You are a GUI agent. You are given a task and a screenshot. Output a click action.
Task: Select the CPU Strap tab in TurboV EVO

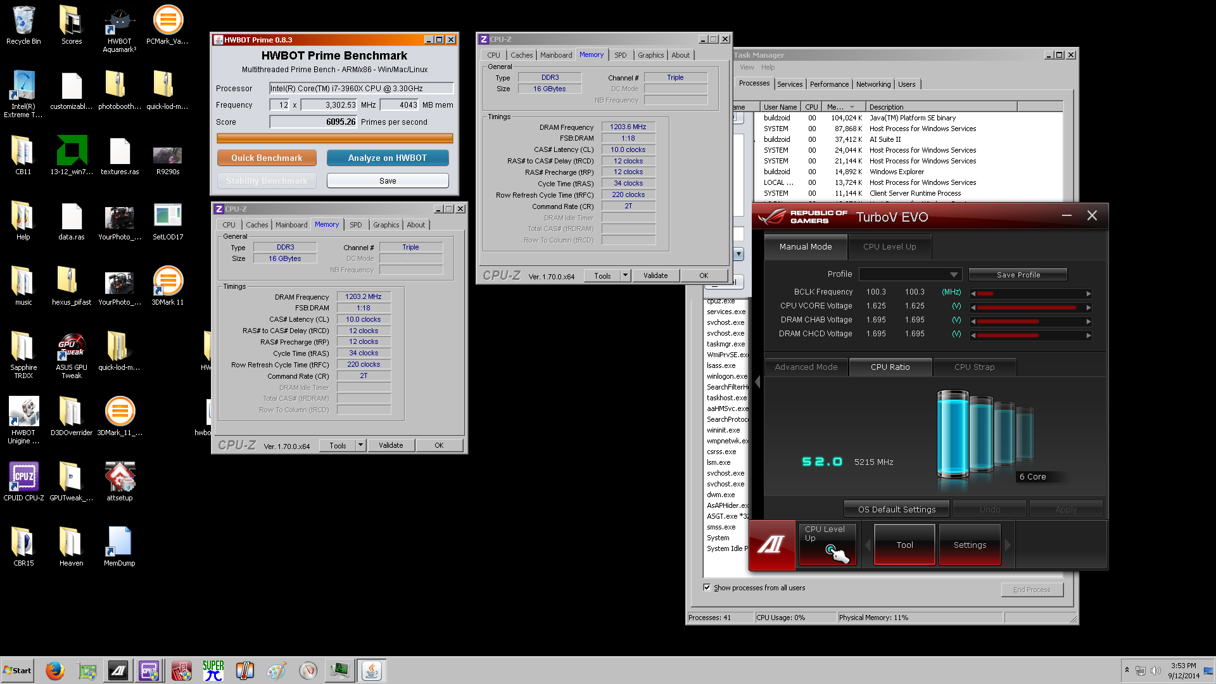974,367
